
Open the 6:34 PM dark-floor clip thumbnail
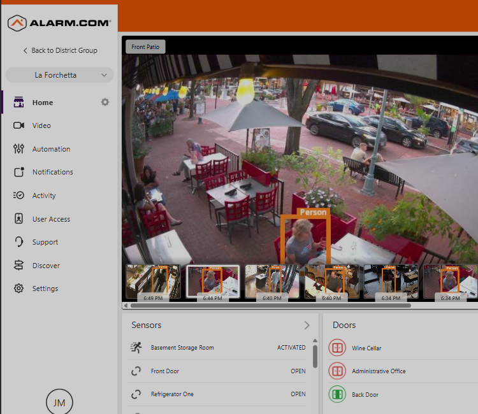pos(391,282)
